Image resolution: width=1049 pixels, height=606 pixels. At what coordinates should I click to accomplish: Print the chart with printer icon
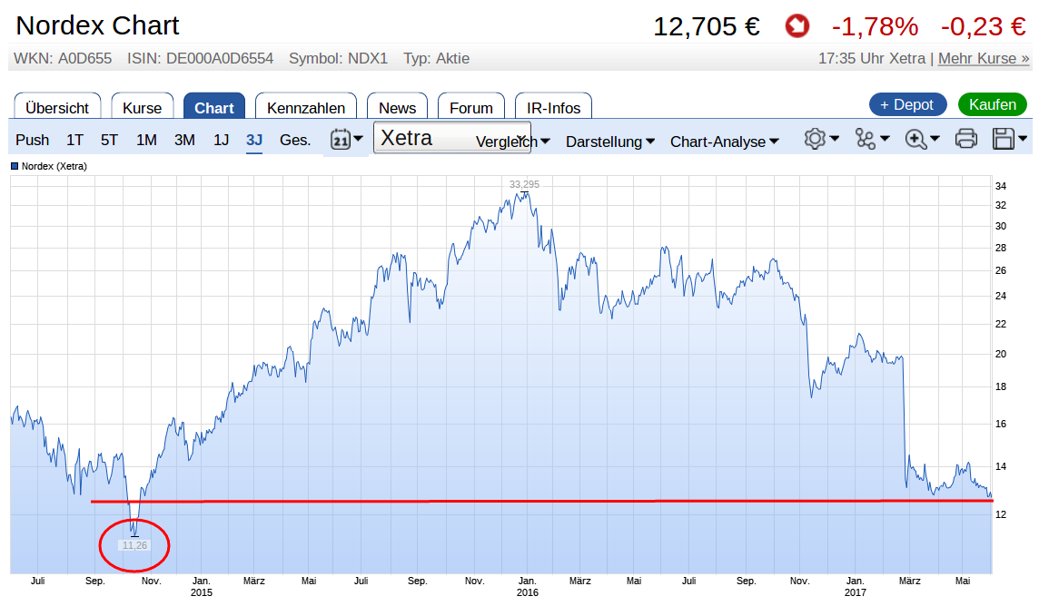pyautogui.click(x=966, y=139)
